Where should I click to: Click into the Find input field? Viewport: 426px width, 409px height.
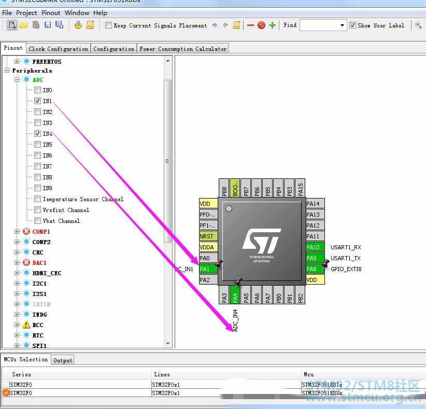[x=319, y=25]
